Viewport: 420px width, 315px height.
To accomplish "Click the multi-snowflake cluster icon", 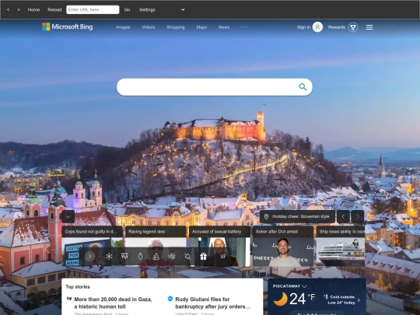I will pos(172,257).
